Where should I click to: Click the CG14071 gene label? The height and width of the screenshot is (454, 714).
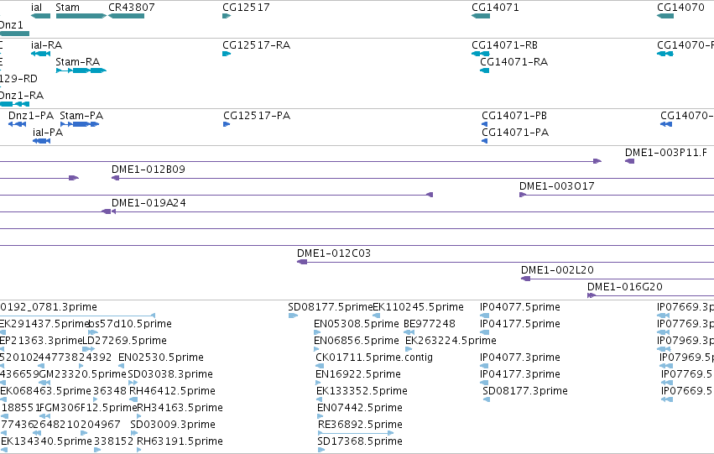(x=495, y=8)
